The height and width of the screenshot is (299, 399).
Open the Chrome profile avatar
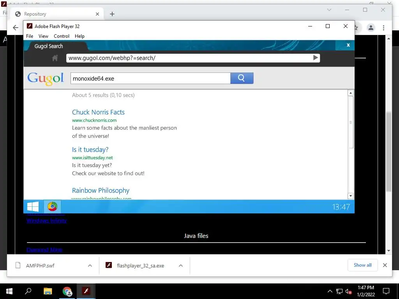[371, 28]
